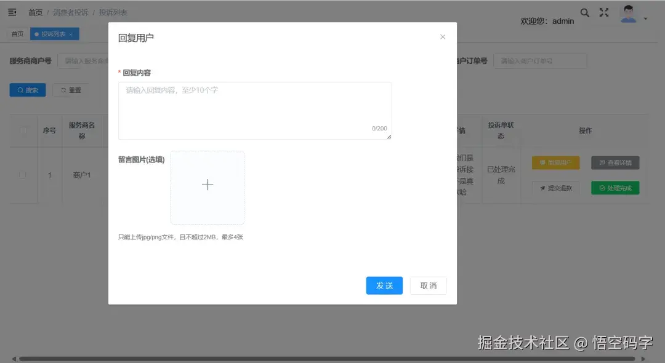Viewport: 665px width, 363px height.
Task: Close the 投诉列表 tab with its × icon
Action: [70, 34]
